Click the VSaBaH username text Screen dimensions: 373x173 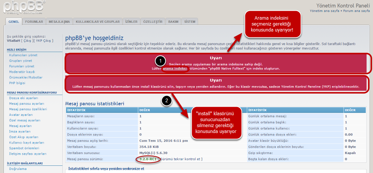pyautogui.click(x=13, y=41)
